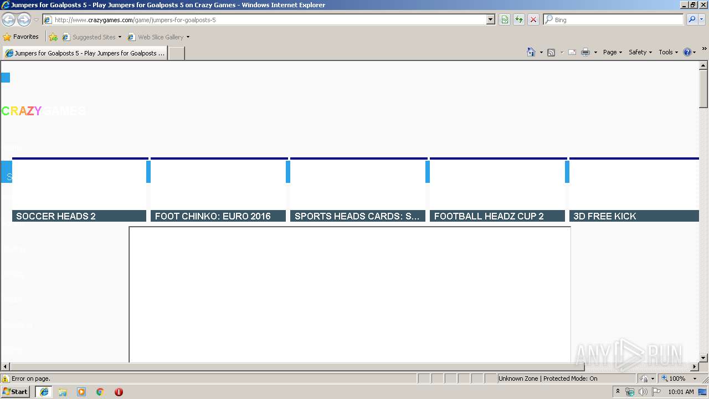
Task: Click the CrazyGames logo
Action: pyautogui.click(x=43, y=111)
